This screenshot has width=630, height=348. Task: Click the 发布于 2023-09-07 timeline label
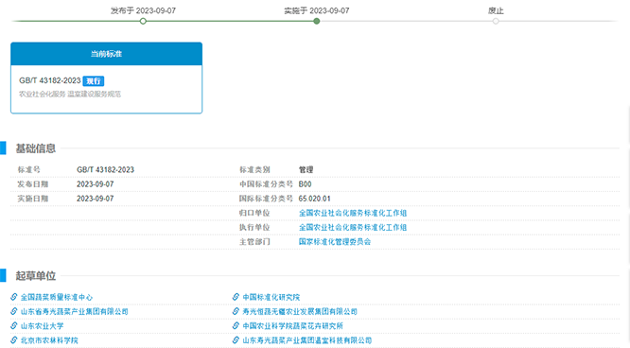pos(143,10)
